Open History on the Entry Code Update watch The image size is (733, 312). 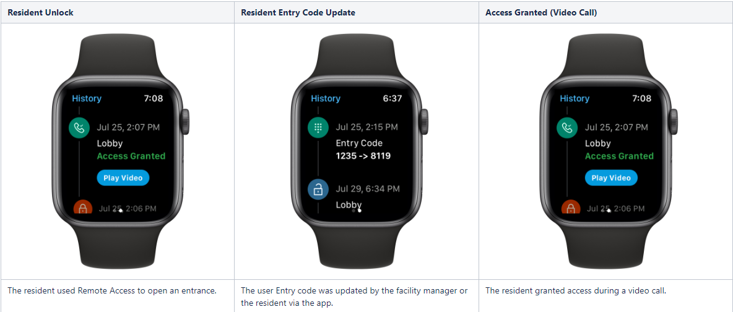(x=326, y=98)
